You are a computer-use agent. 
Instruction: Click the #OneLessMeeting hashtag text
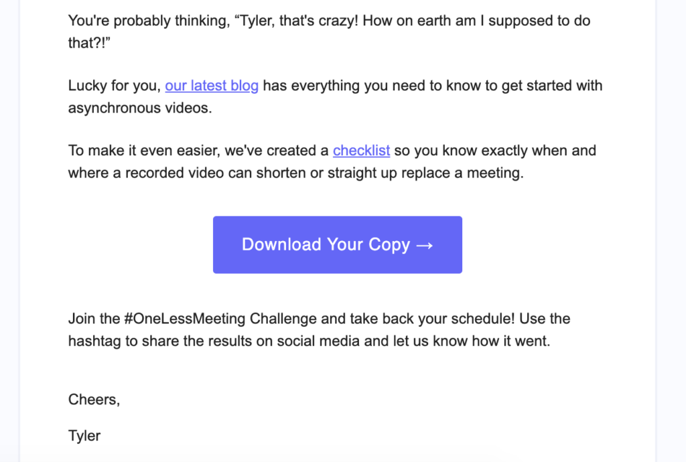(x=185, y=319)
